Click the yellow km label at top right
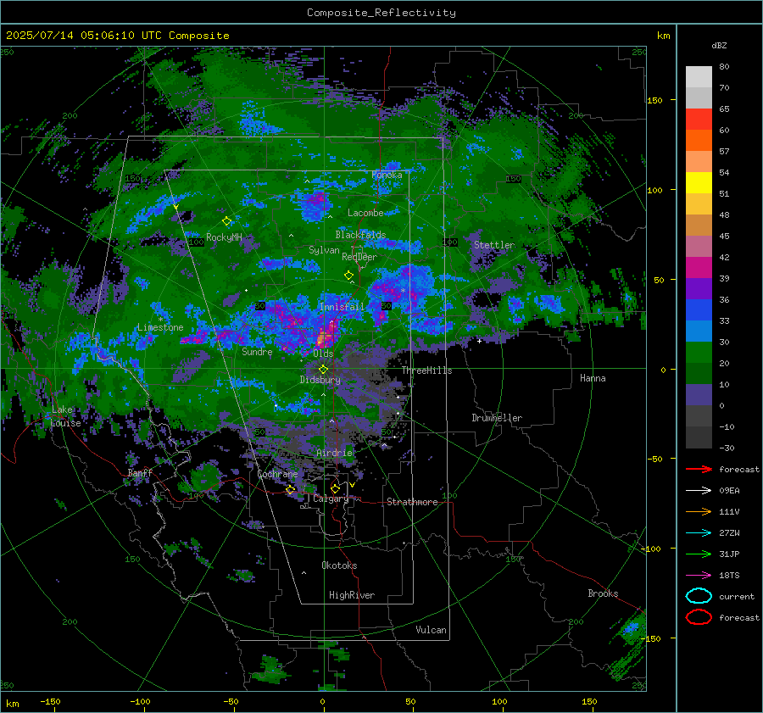 coord(663,36)
